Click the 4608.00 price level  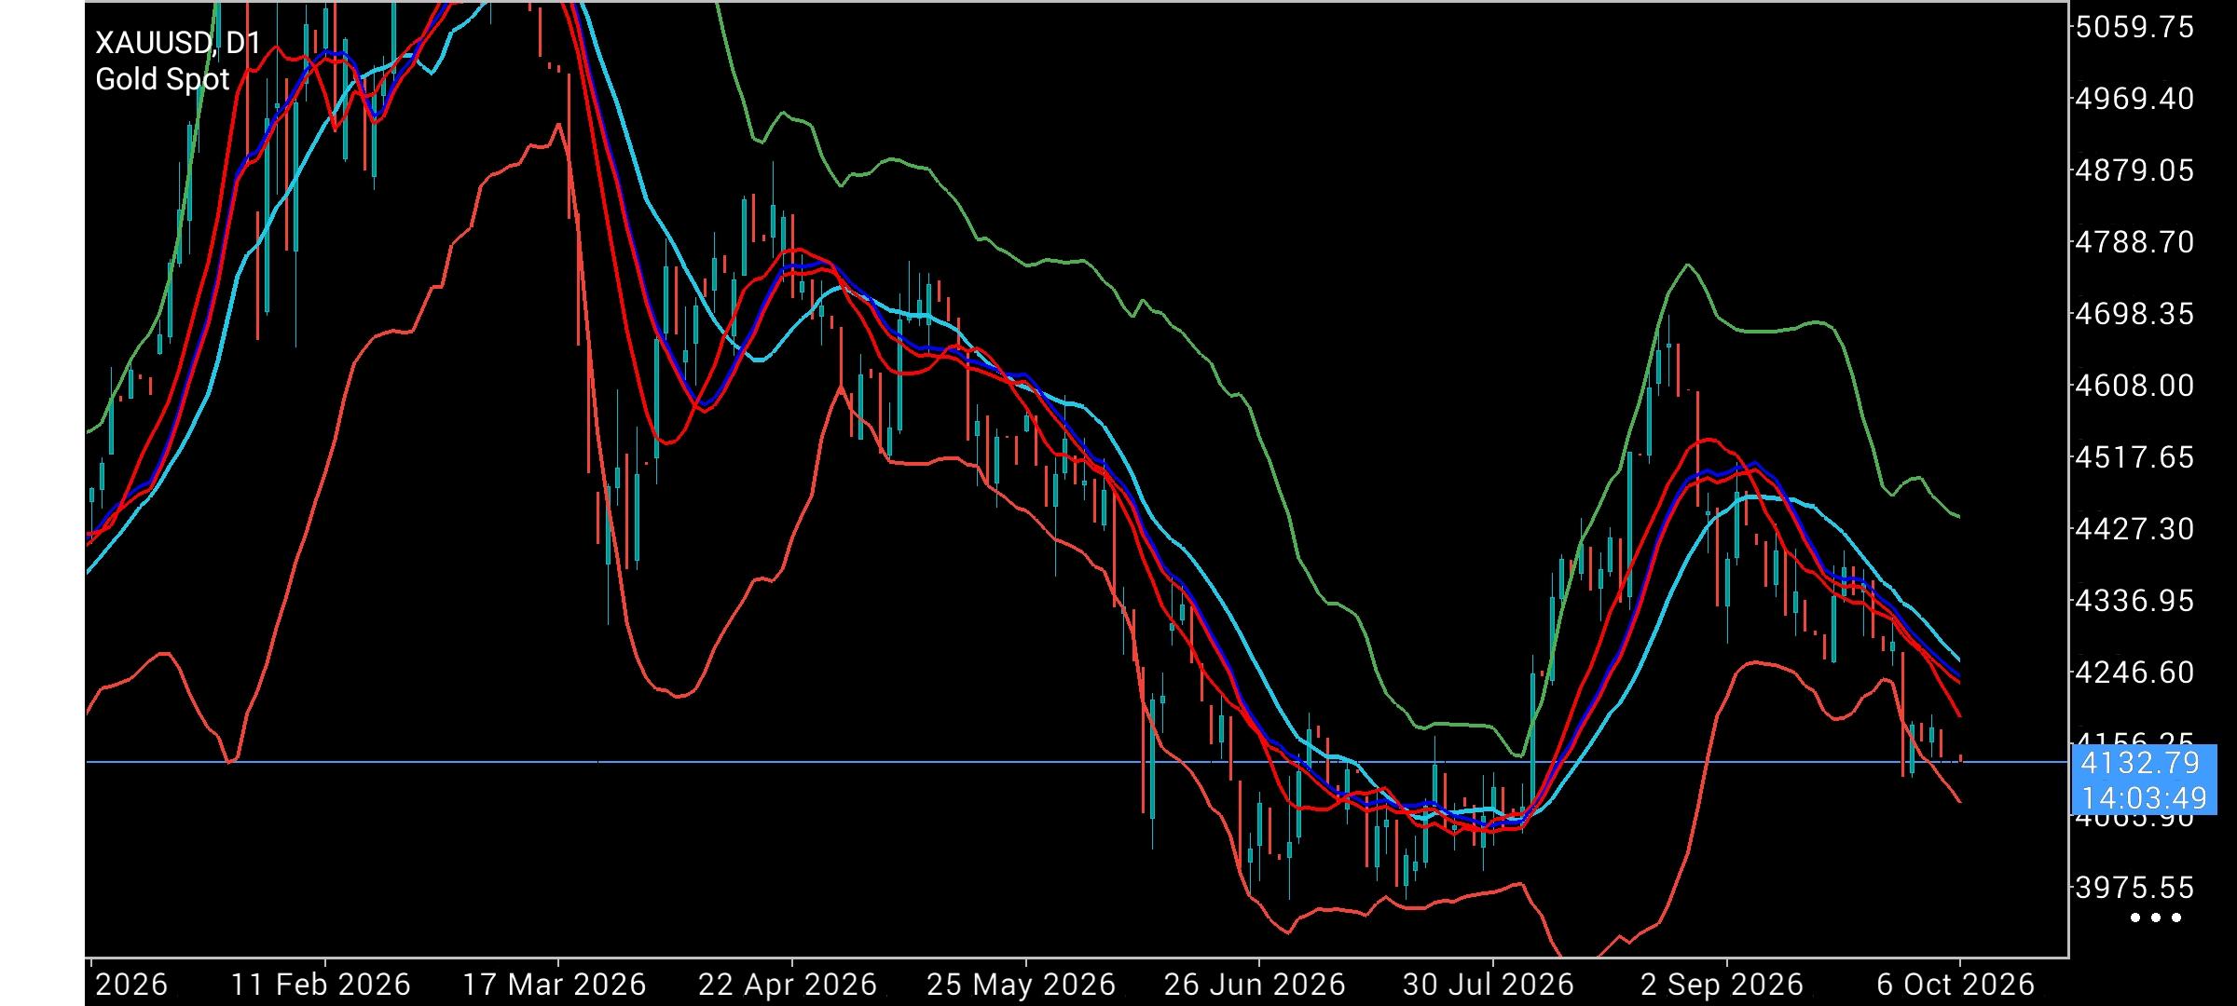2134,386
